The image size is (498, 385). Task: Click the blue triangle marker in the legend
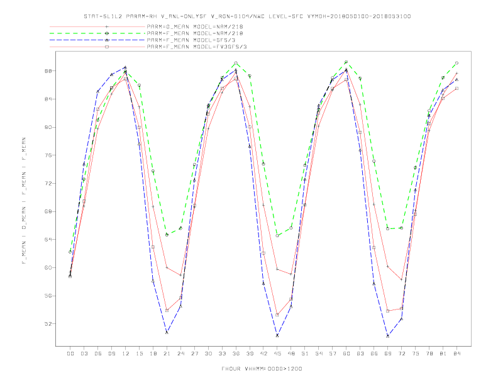(x=107, y=40)
